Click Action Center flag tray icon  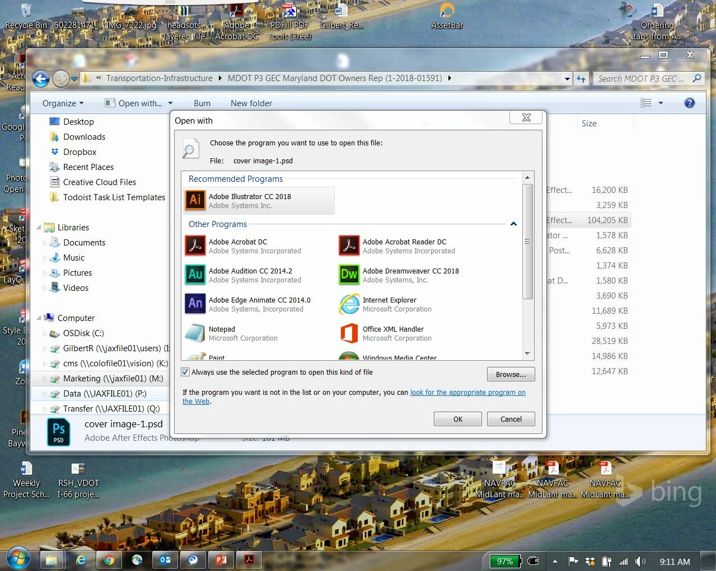[573, 561]
